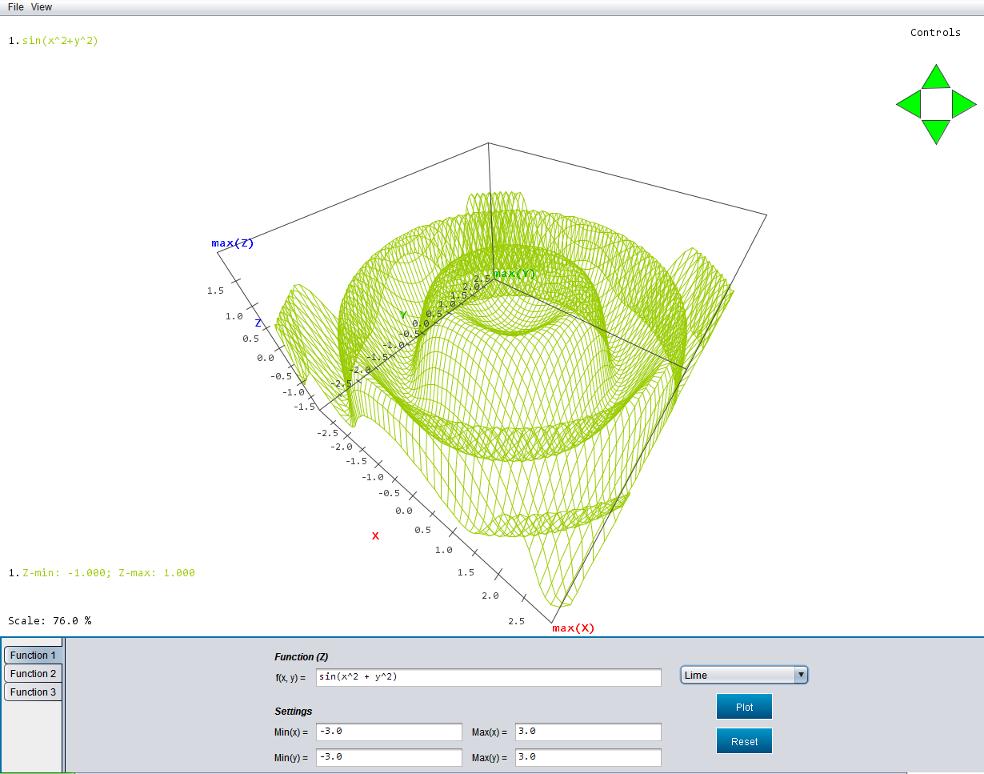Click the Function (Z) heading
The height and width of the screenshot is (774, 984).
[x=302, y=657]
